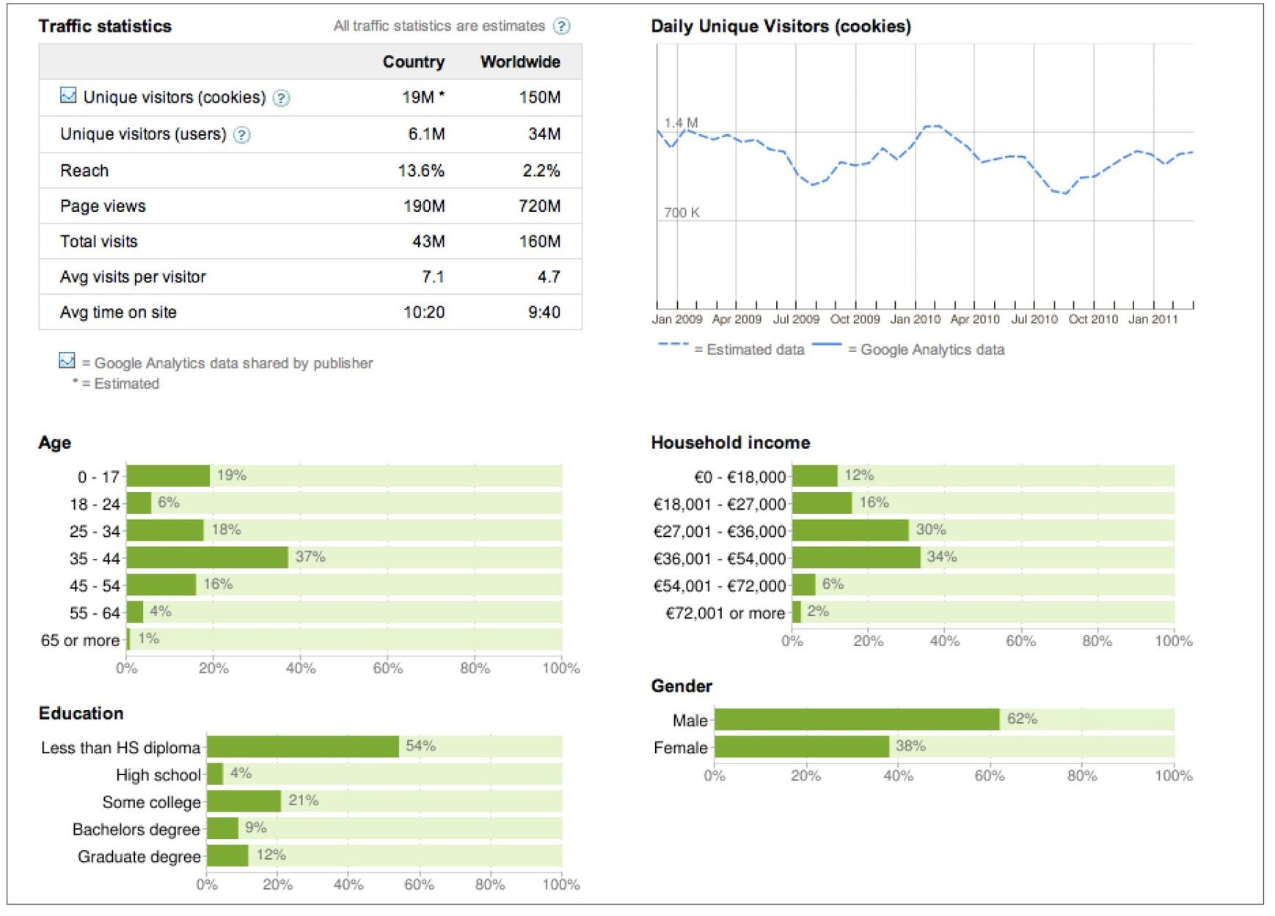The width and height of the screenshot is (1275, 916).
Task: Click help icon next to Unique visitors (cookies)
Action: (x=281, y=98)
